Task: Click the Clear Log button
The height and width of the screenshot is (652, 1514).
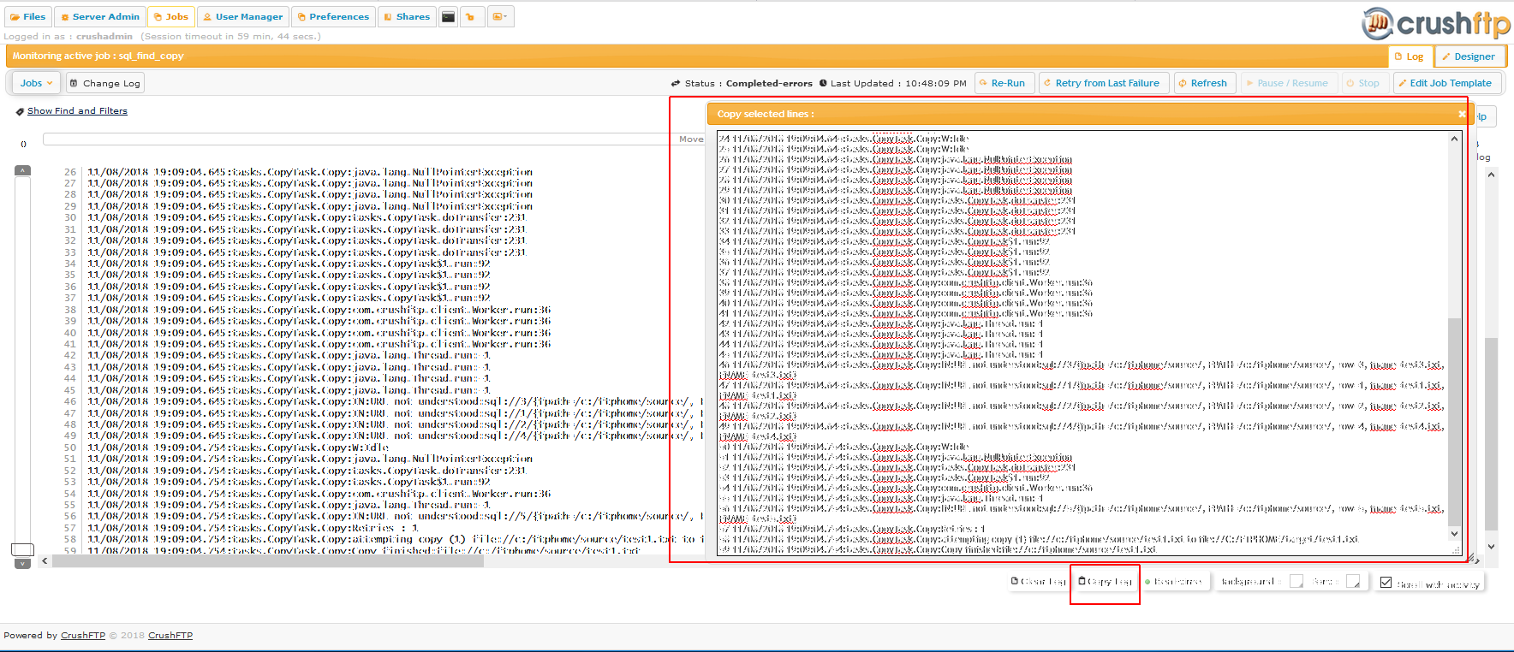Action: (1038, 582)
